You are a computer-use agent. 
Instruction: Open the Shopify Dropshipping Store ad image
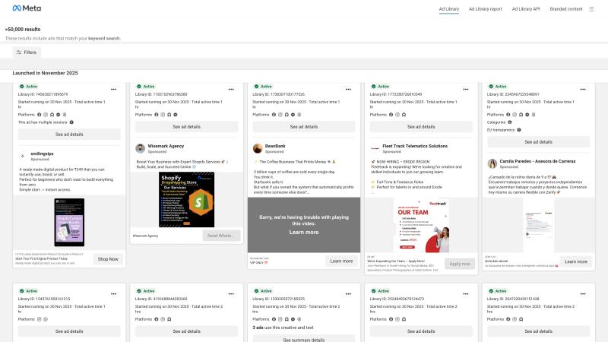click(186, 199)
